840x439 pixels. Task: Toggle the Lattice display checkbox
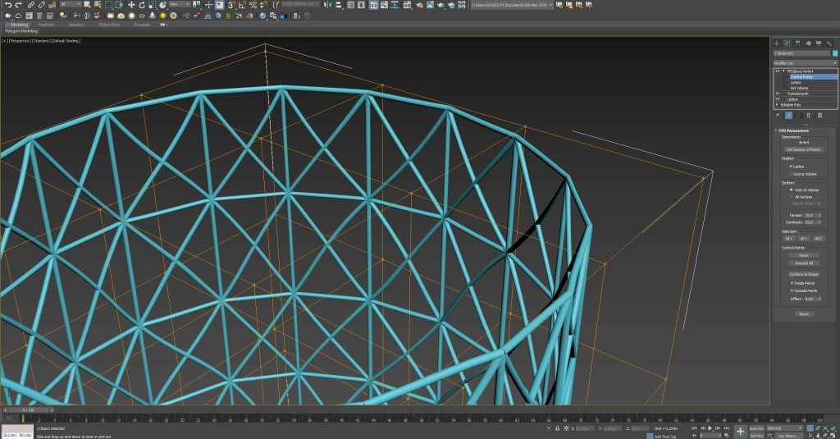point(791,167)
